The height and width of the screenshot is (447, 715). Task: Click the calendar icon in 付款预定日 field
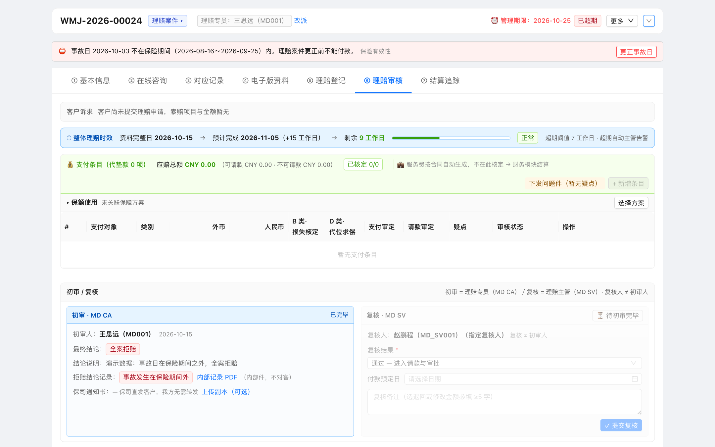click(x=635, y=379)
